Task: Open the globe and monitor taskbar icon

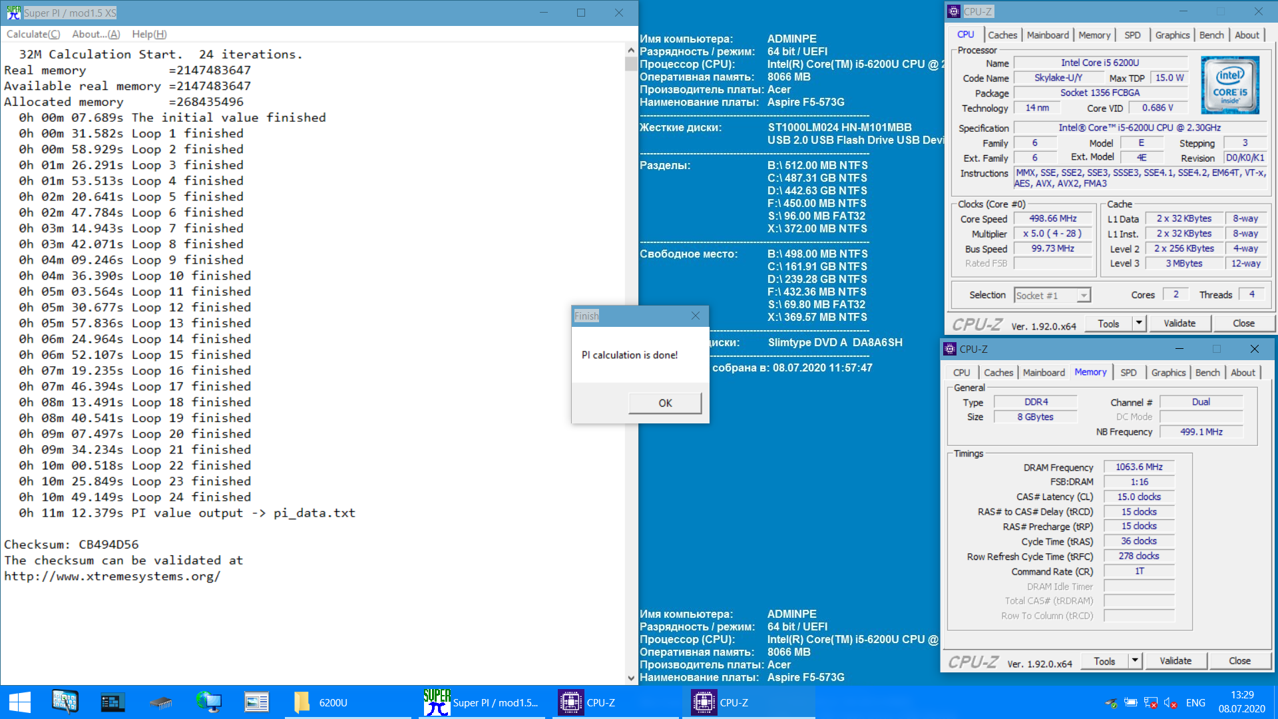Action: [208, 702]
